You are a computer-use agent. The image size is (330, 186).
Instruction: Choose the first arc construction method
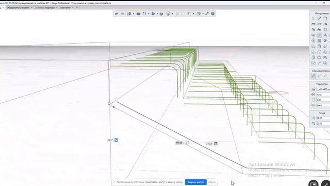319,76
